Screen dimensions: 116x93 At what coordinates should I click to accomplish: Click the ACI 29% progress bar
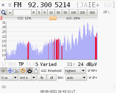coord(73,18)
